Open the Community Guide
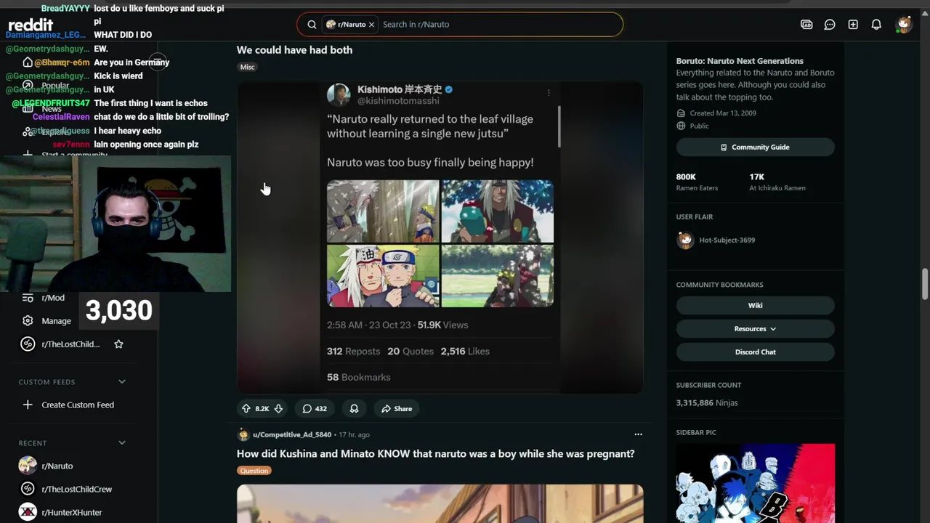This screenshot has height=523, width=930. click(x=755, y=147)
